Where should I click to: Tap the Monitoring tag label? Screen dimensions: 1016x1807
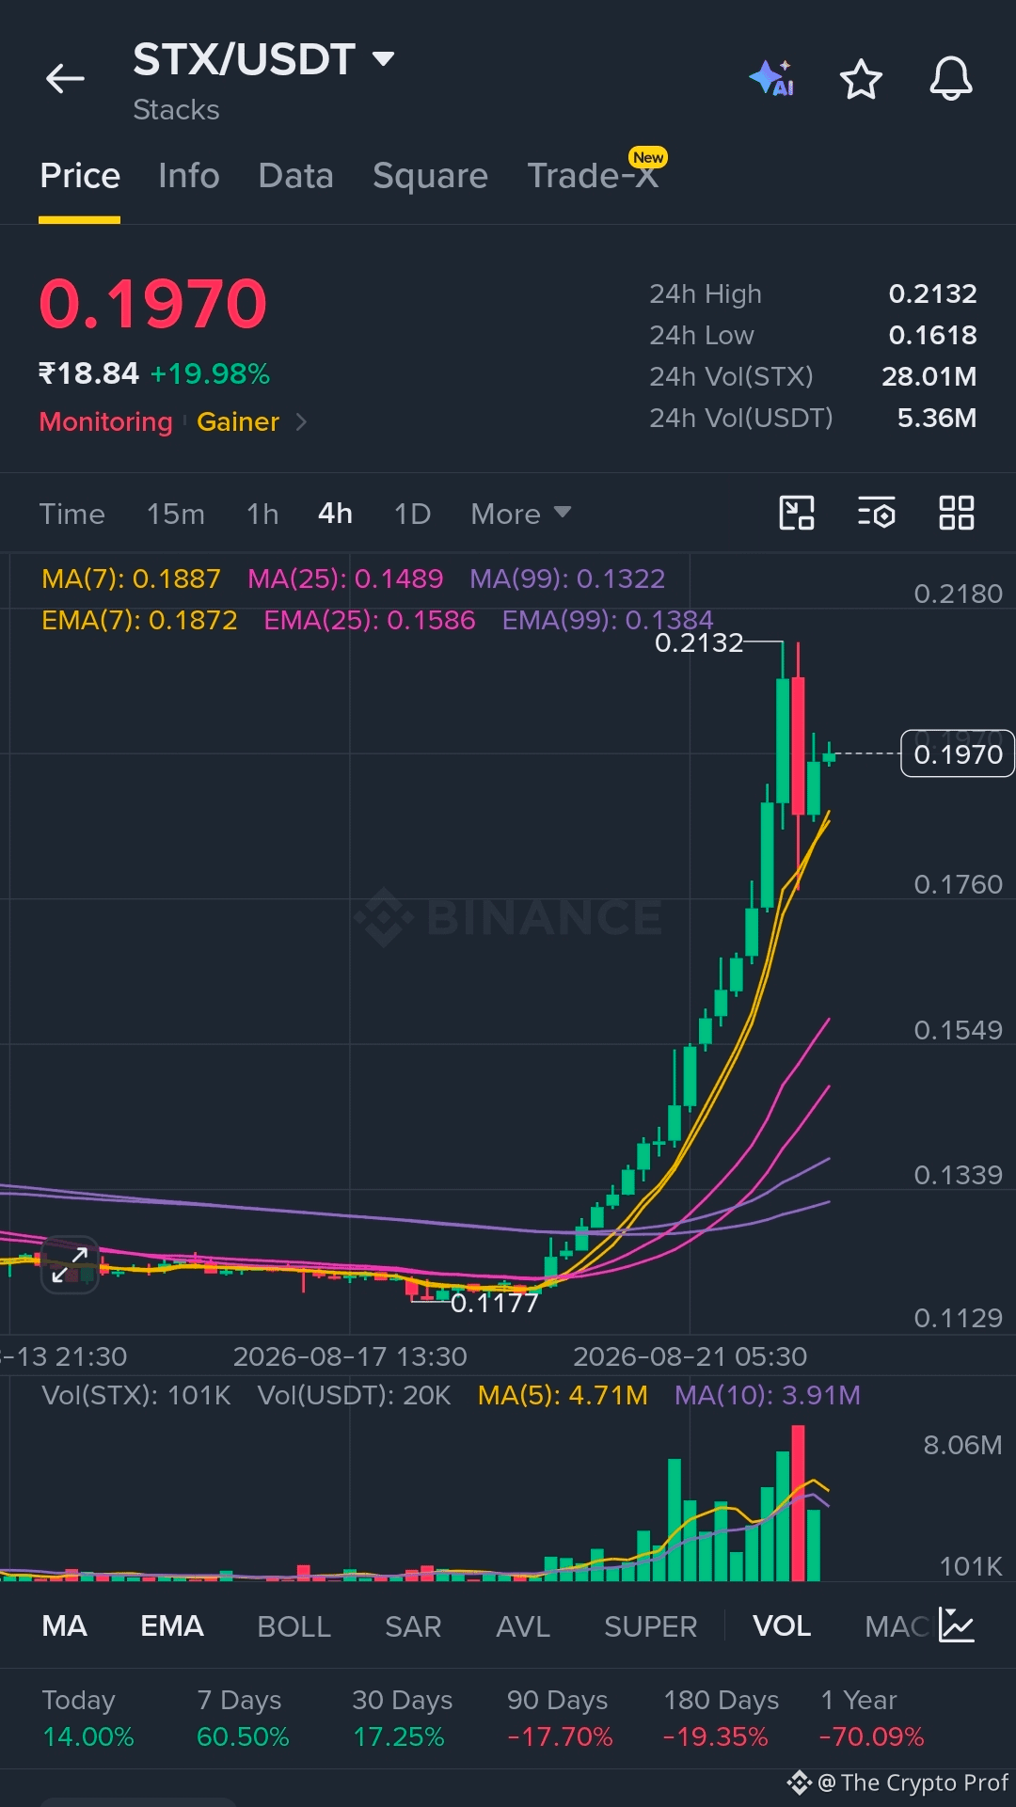click(106, 422)
